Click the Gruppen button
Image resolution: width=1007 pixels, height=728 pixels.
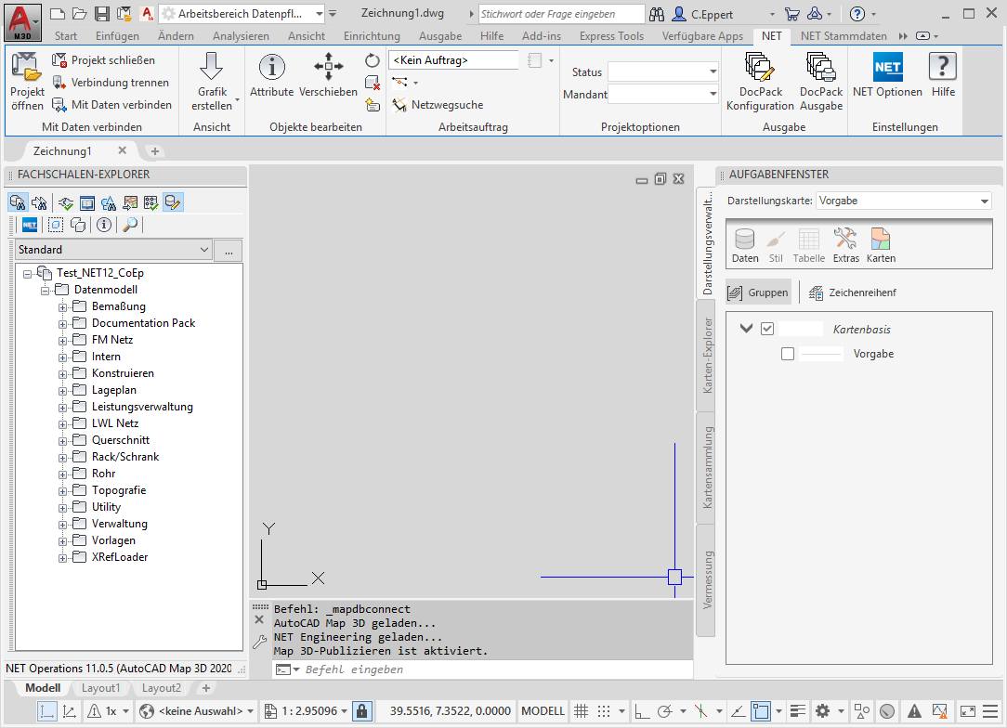click(x=758, y=292)
